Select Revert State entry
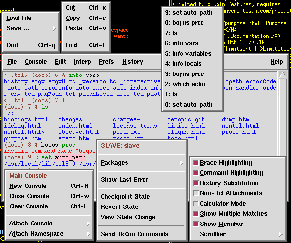This screenshot has height=243, width=291. (x=142, y=207)
